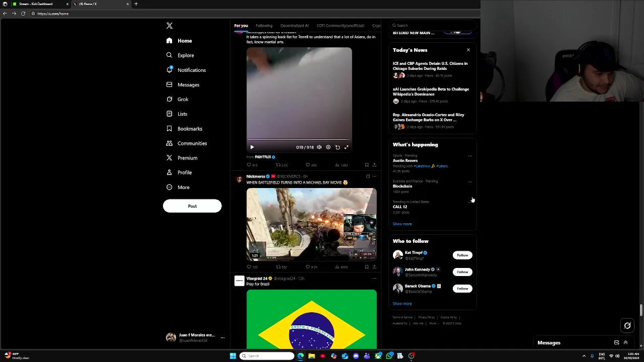Open Nickmercs profile avatar

(x=239, y=179)
